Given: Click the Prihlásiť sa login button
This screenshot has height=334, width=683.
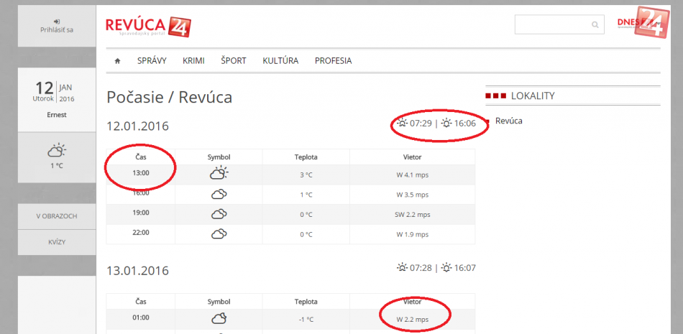Looking at the screenshot, I should click(56, 26).
